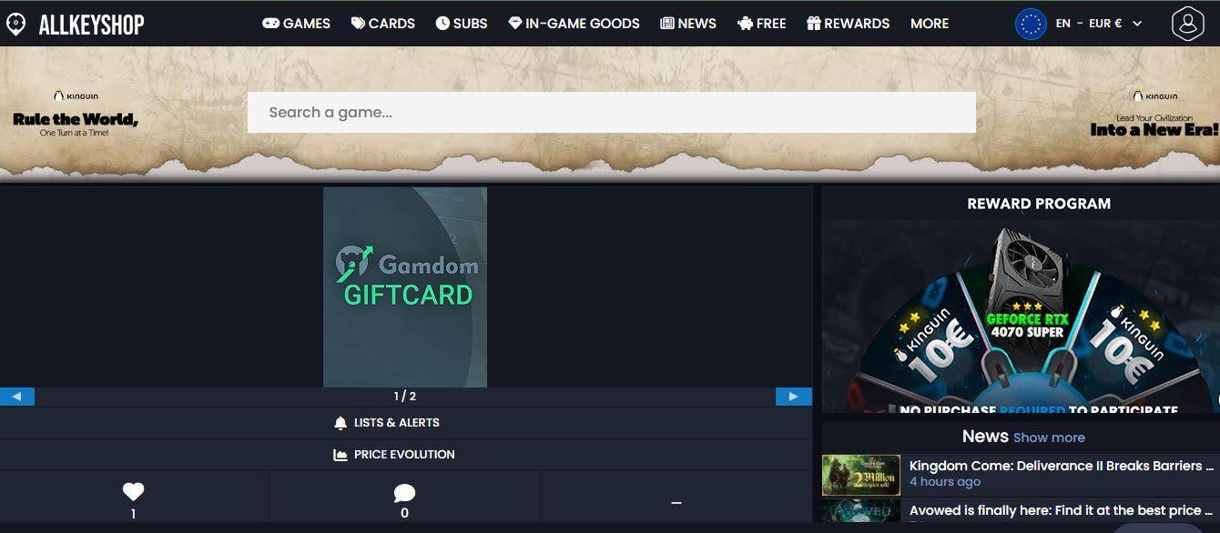Expand the EN - EUR € language dropdown
1220x533 pixels.
pos(1099,24)
